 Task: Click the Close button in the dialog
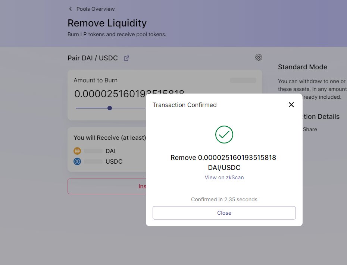tap(224, 213)
